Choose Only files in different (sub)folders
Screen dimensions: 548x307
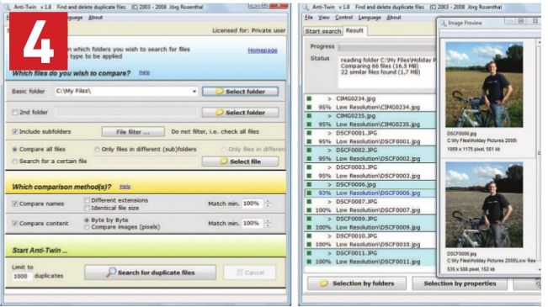pyautogui.click(x=97, y=150)
